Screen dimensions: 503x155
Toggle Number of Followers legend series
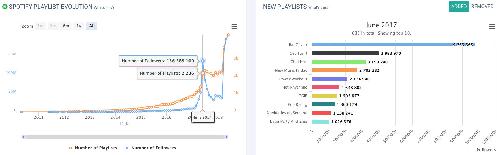point(150,148)
